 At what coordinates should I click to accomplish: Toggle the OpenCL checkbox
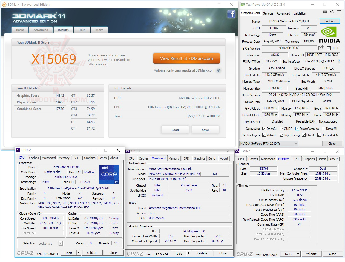264,129
